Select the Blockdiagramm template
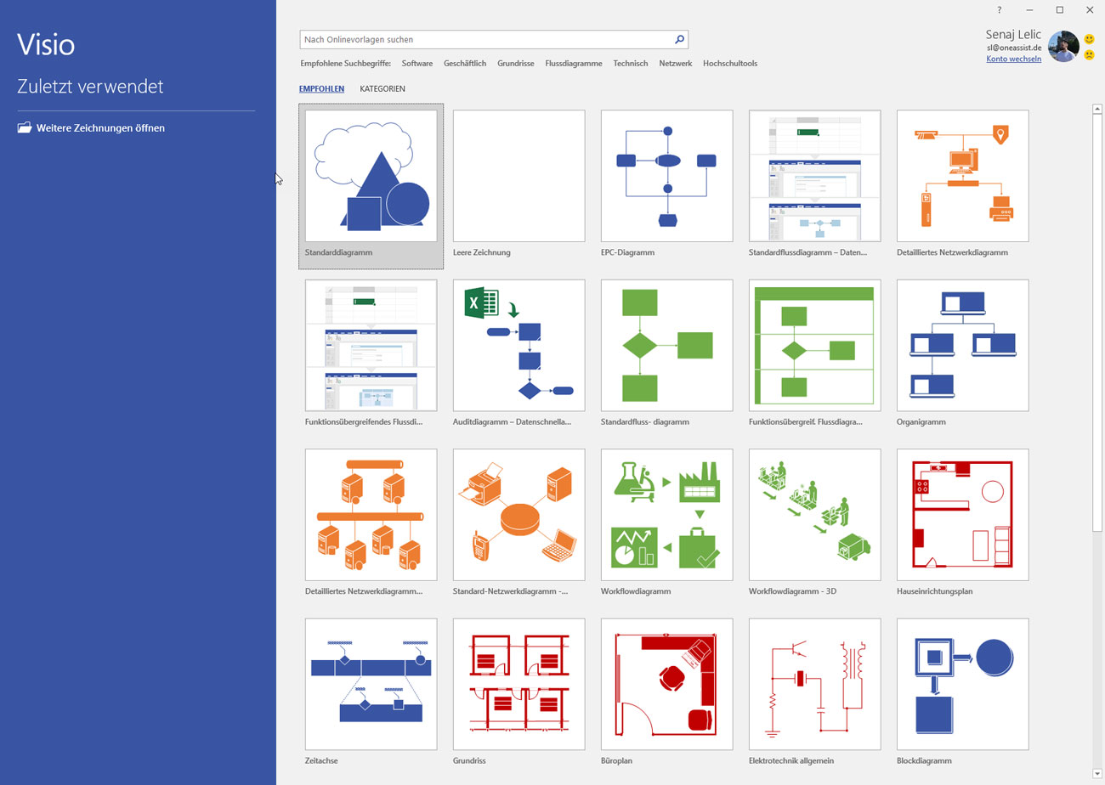Viewport: 1105px width, 785px height. [x=963, y=684]
